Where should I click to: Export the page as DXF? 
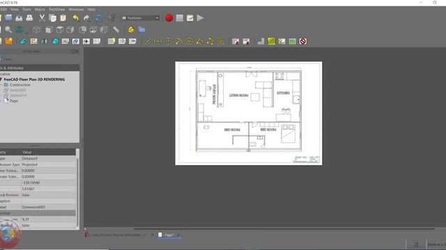pyautogui.click(x=246, y=42)
